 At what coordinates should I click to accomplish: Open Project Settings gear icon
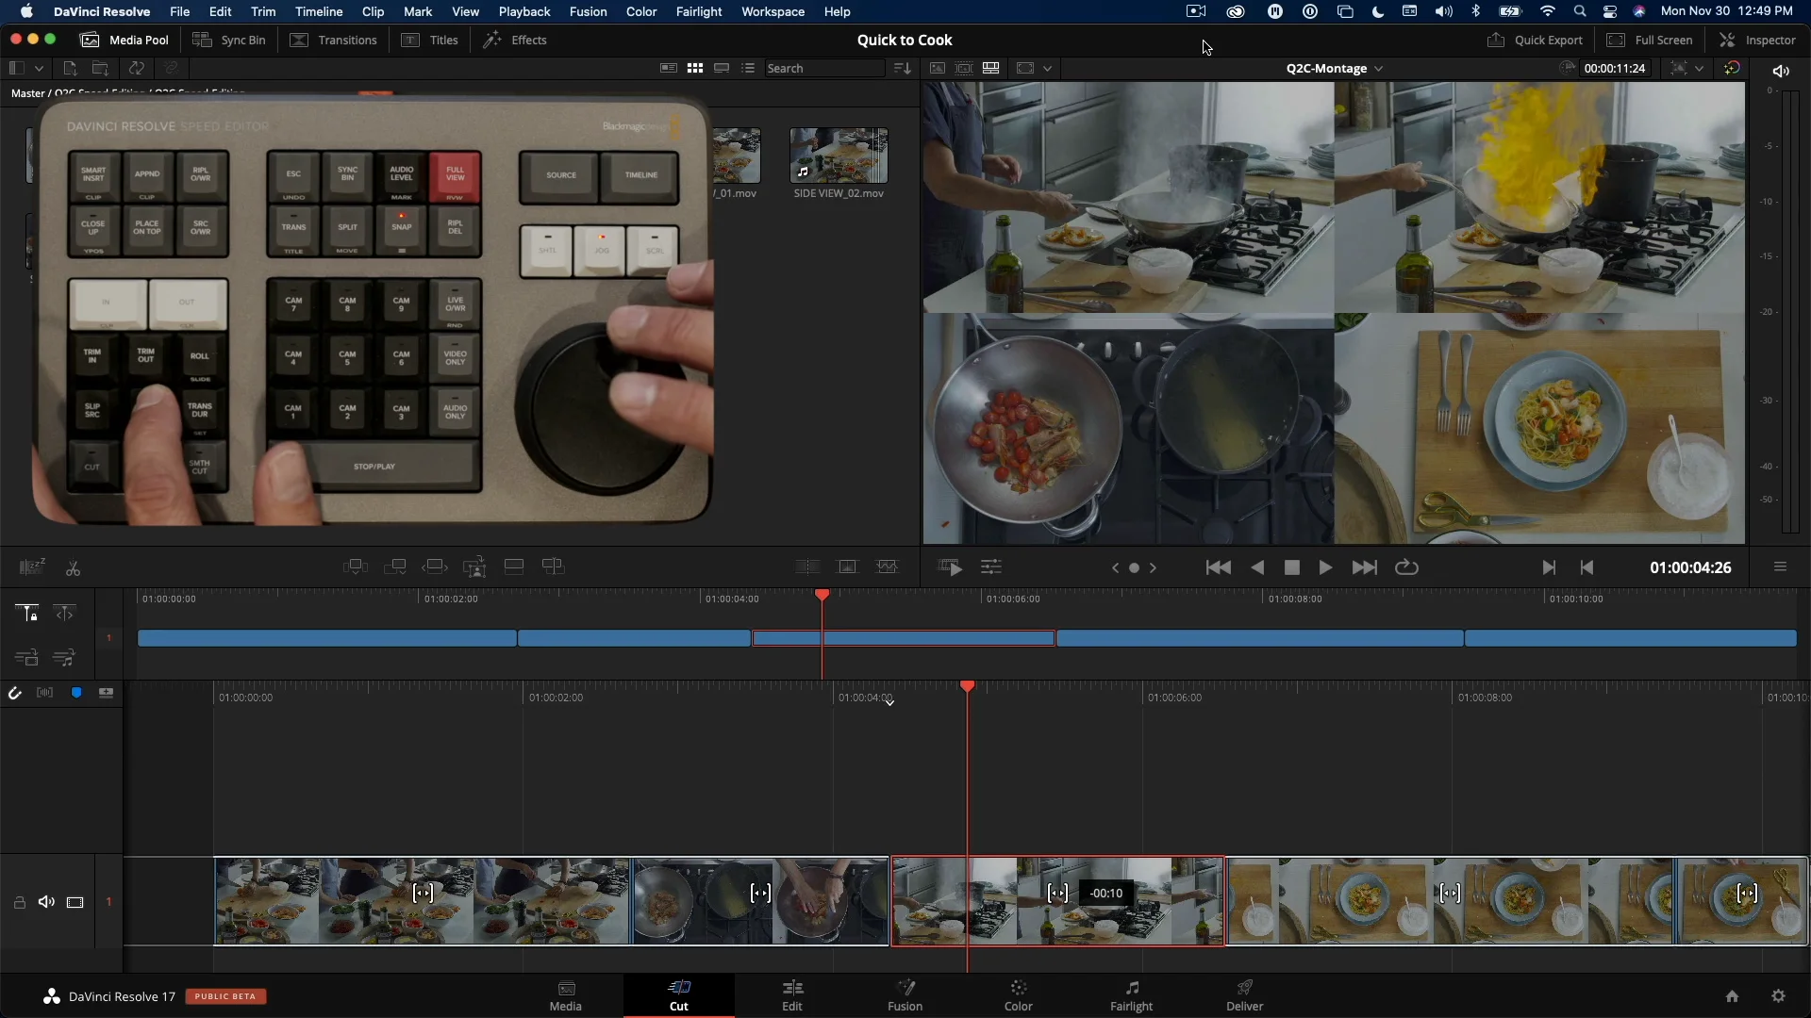click(x=1778, y=996)
